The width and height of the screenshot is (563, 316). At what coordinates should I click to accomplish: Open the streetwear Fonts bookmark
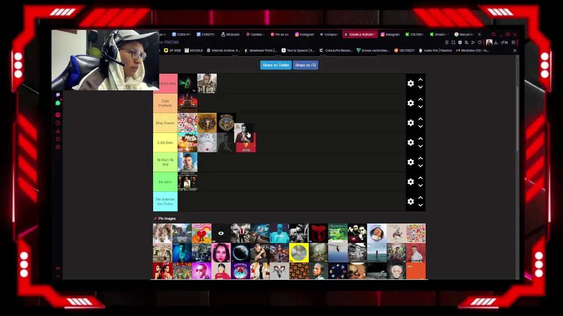[261, 50]
